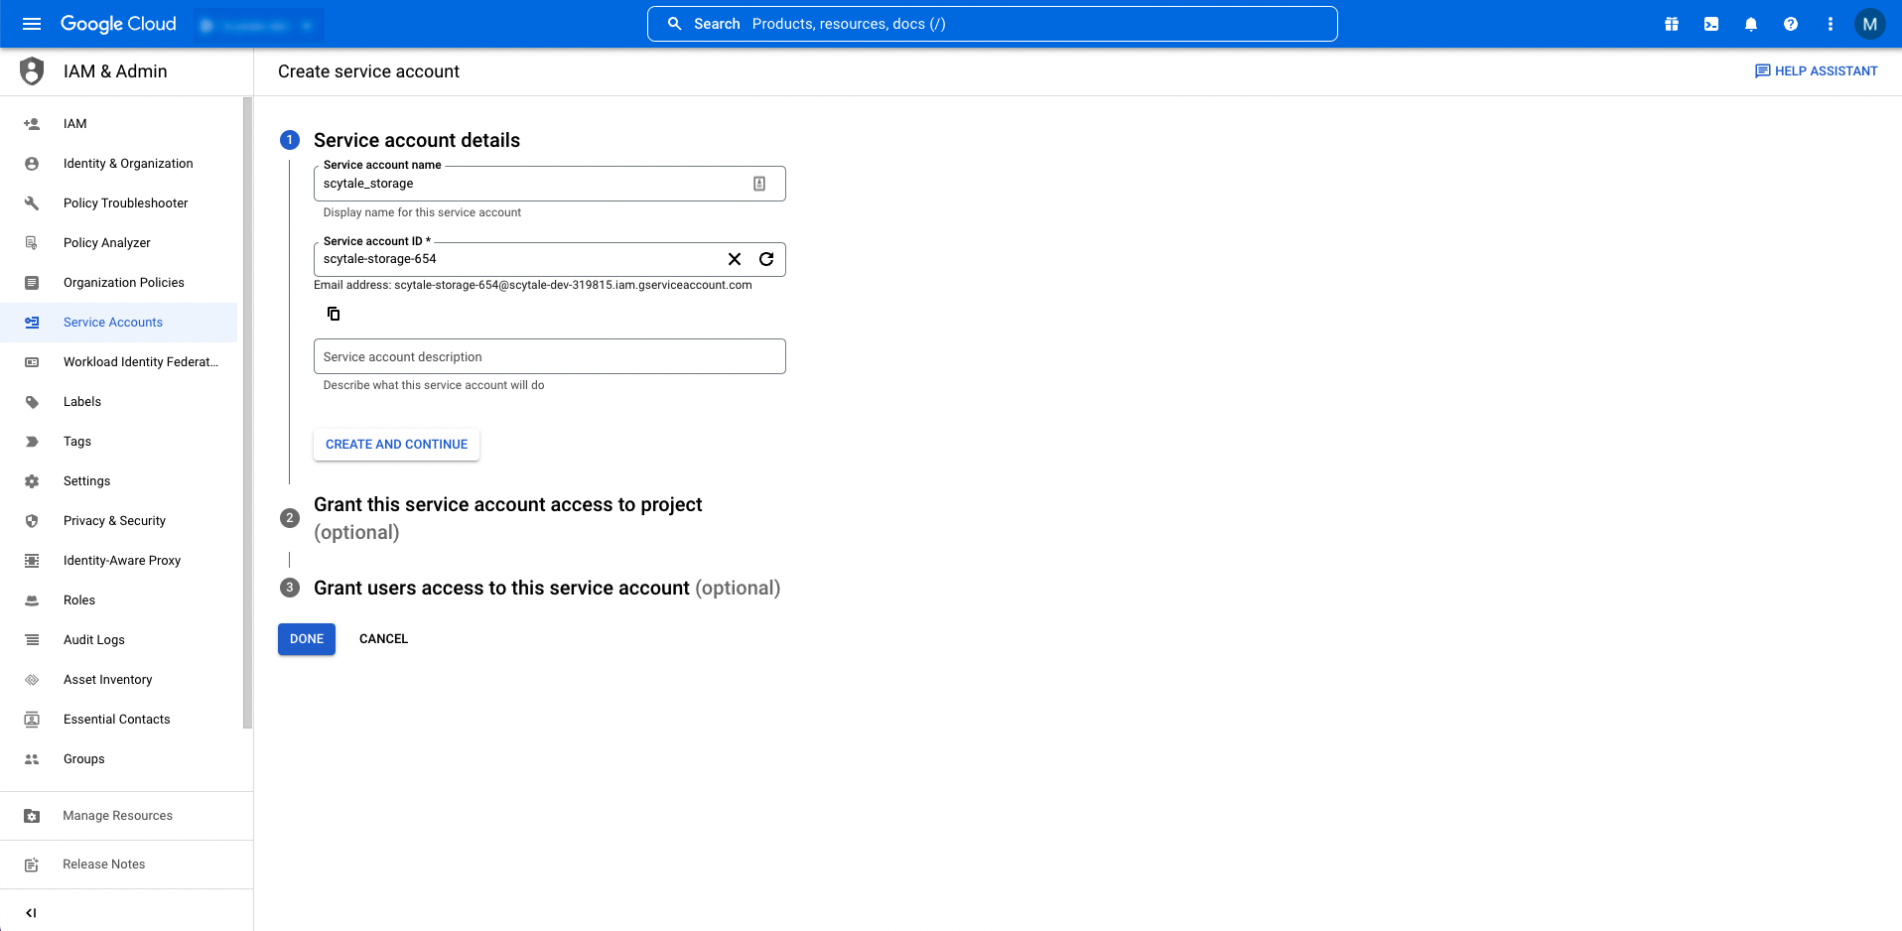The height and width of the screenshot is (931, 1902).
Task: Click the Create service account heading
Action: 368,71
